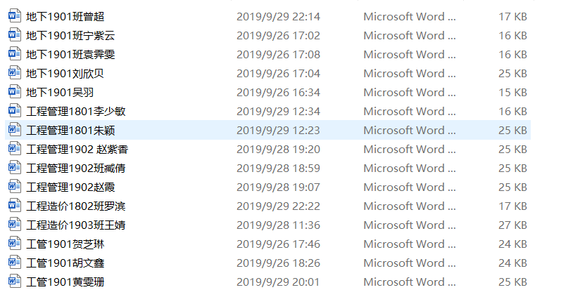Viewport: 580px width, 297px height.
Task: Select the Word icon next to 地下1901刘欣贝
Action: point(15,73)
